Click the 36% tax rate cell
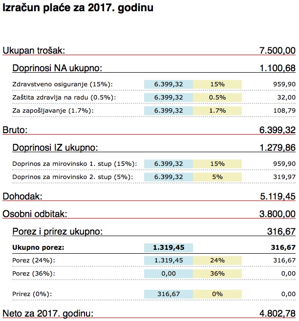Screen dimensions: 299x321 [217, 274]
